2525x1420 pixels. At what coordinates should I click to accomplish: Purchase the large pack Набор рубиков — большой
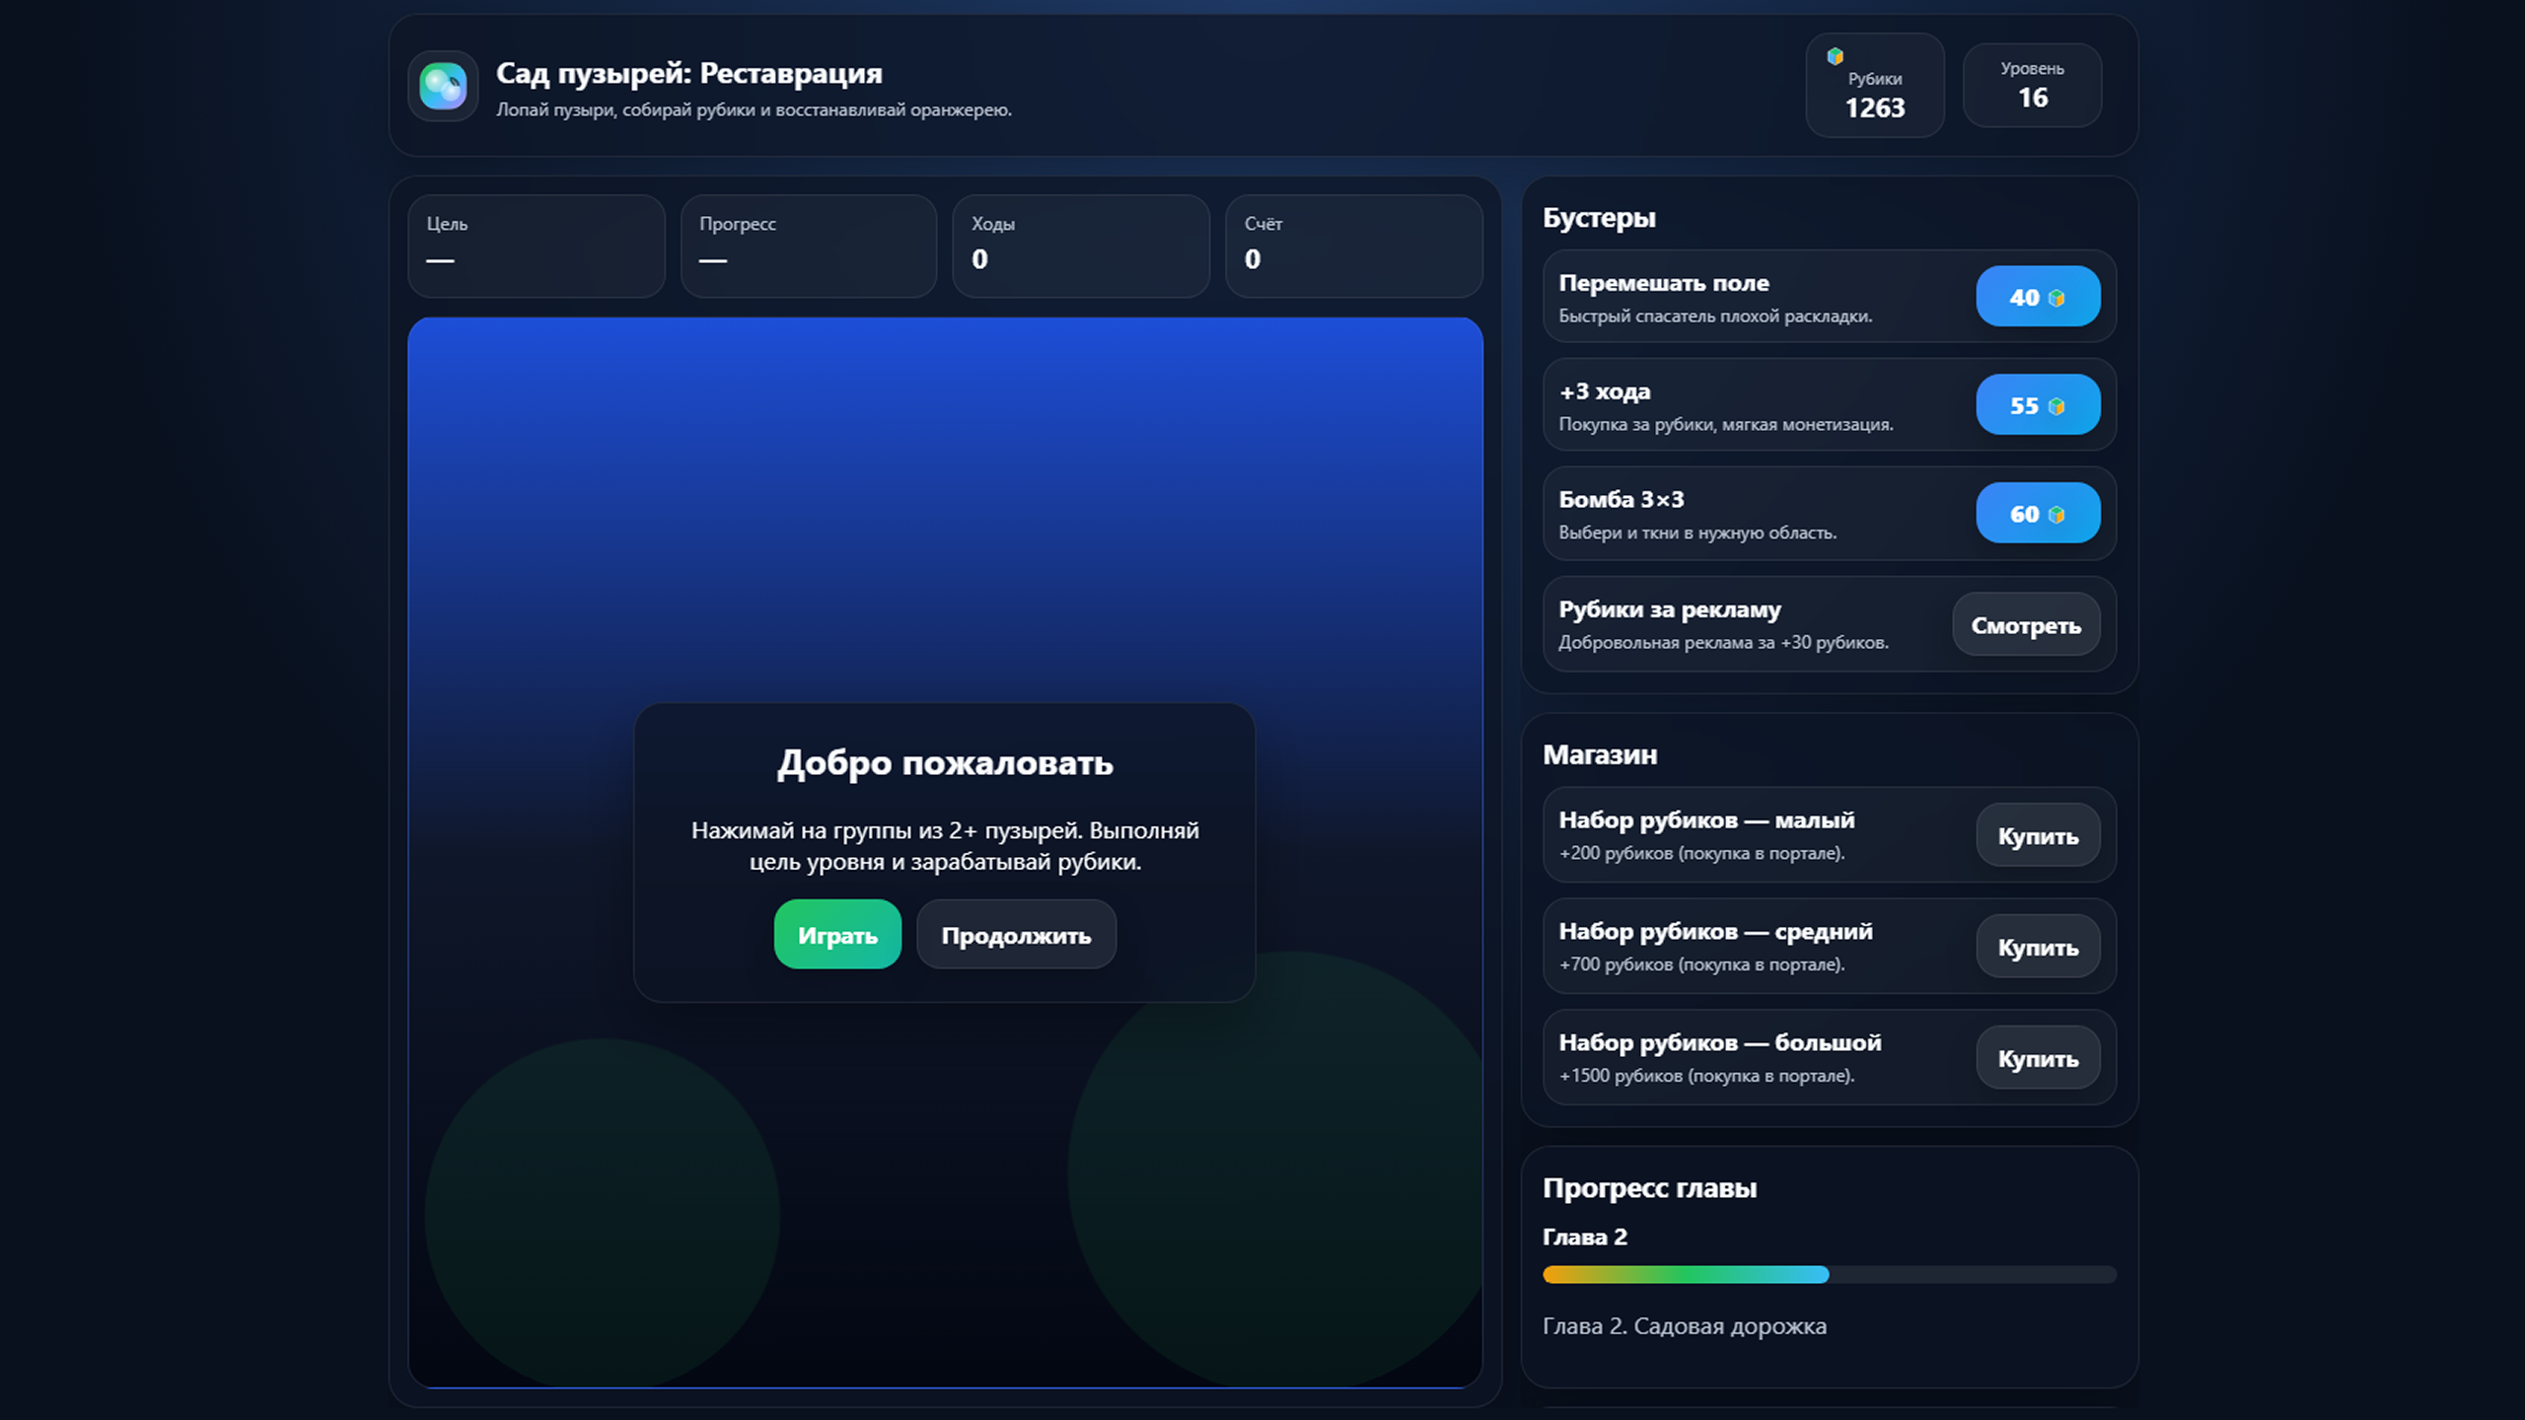pyautogui.click(x=2037, y=1057)
